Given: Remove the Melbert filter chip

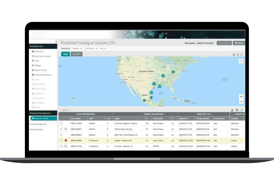Looking at the screenshot, I should pyautogui.click(x=81, y=48).
